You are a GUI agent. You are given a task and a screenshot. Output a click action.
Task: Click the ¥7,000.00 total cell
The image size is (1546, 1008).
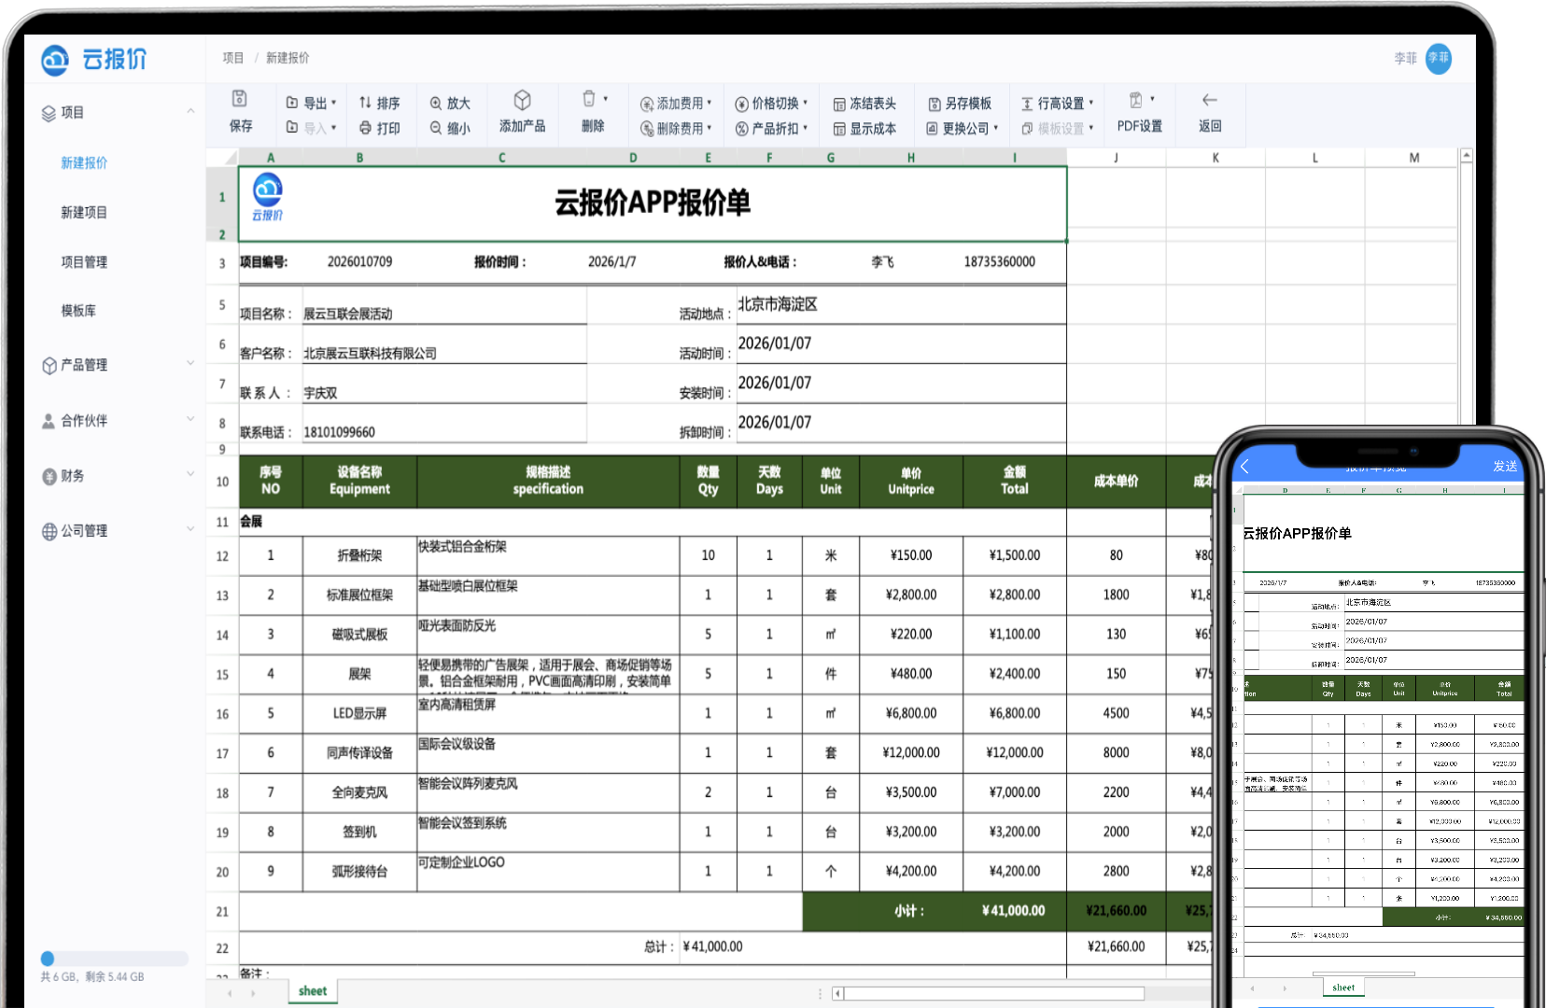click(x=1015, y=791)
